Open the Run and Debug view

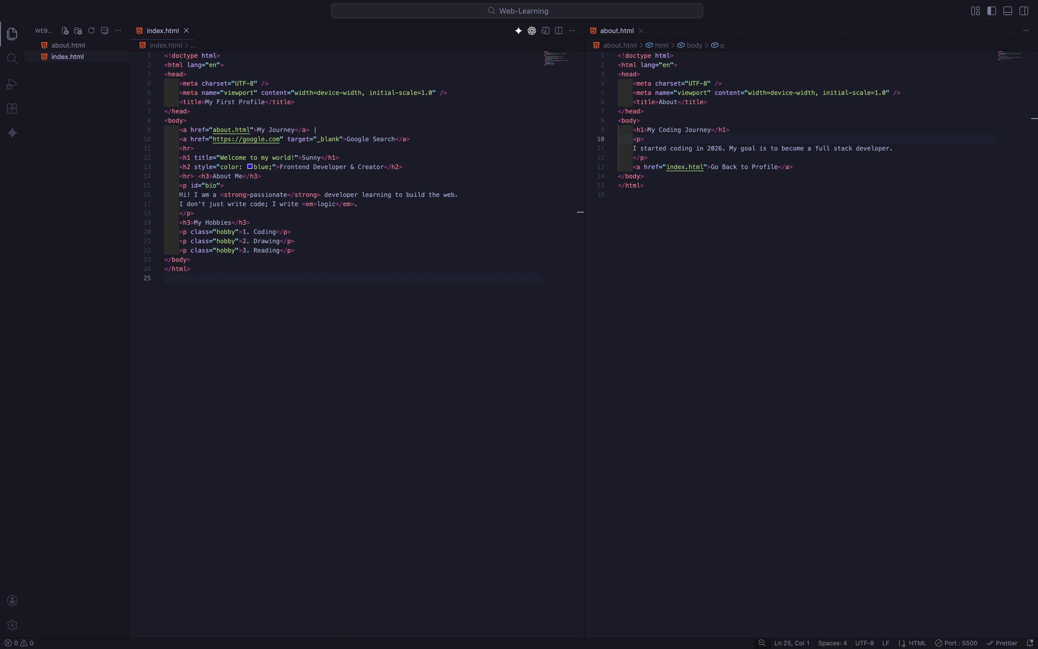pyautogui.click(x=12, y=84)
